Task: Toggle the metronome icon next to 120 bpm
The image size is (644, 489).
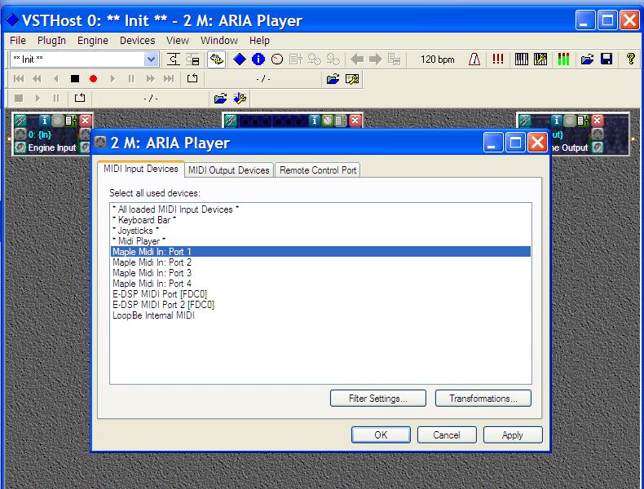Action: click(474, 59)
